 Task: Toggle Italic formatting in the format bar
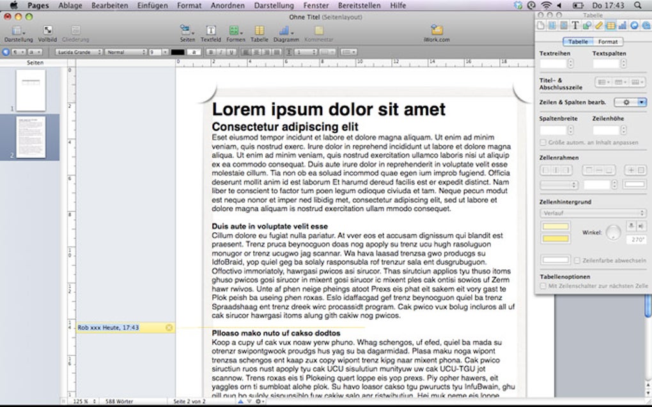(221, 52)
